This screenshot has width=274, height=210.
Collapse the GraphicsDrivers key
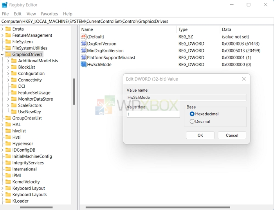coord(2,54)
